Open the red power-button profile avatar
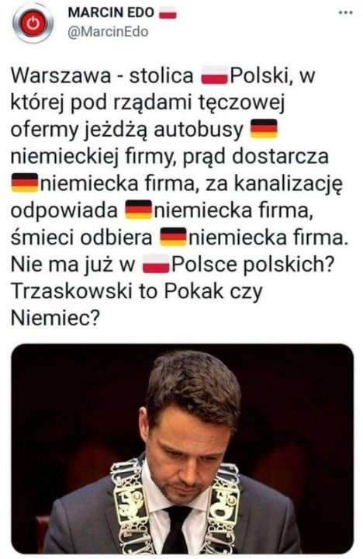This screenshot has width=363, height=559. (33, 23)
